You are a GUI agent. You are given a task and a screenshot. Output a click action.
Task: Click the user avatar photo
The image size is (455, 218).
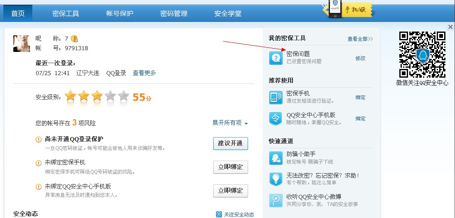click(x=22, y=44)
